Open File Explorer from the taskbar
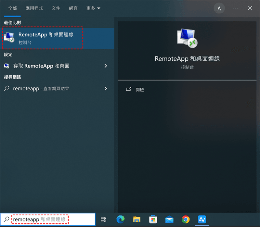 coord(137,220)
